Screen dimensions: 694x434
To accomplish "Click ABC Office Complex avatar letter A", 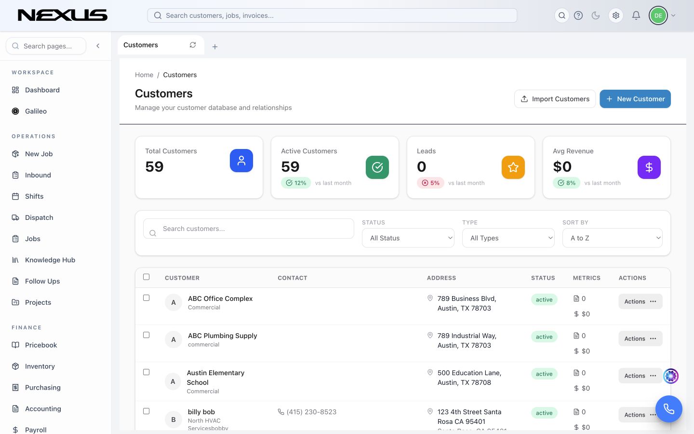I will coord(173,302).
